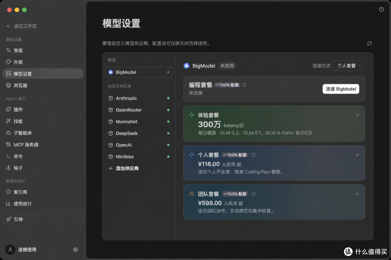Click the 连接使用 account label
391x260 pixels.
pyautogui.click(x=27, y=250)
